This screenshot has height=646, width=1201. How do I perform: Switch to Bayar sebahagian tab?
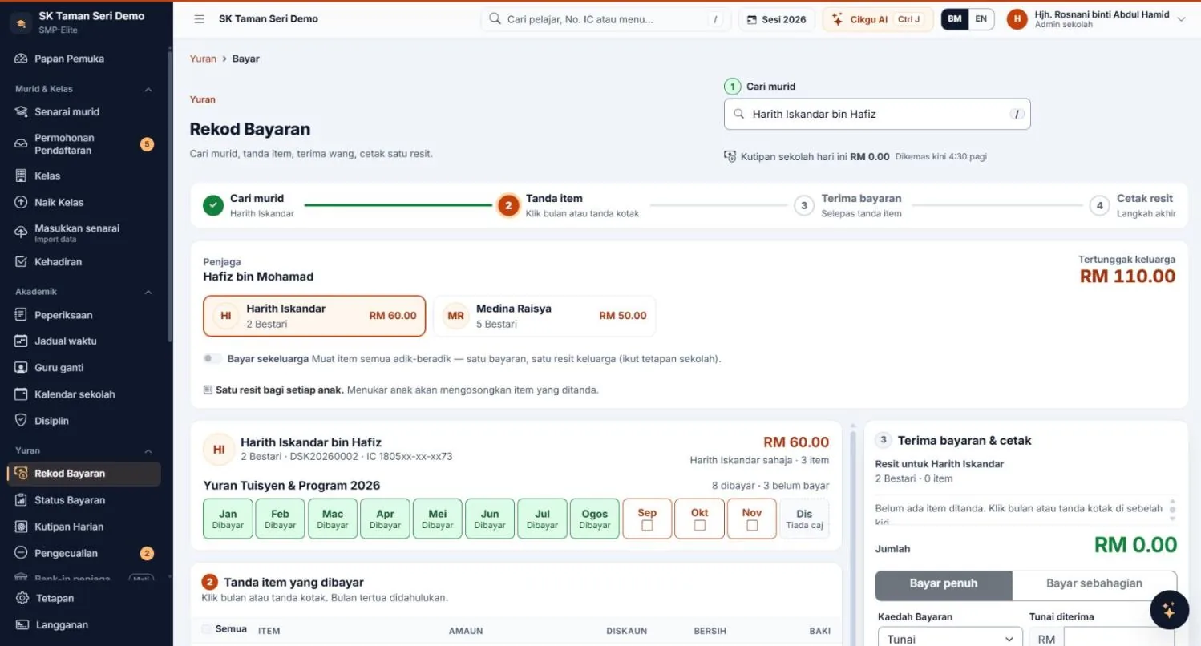[1094, 584]
